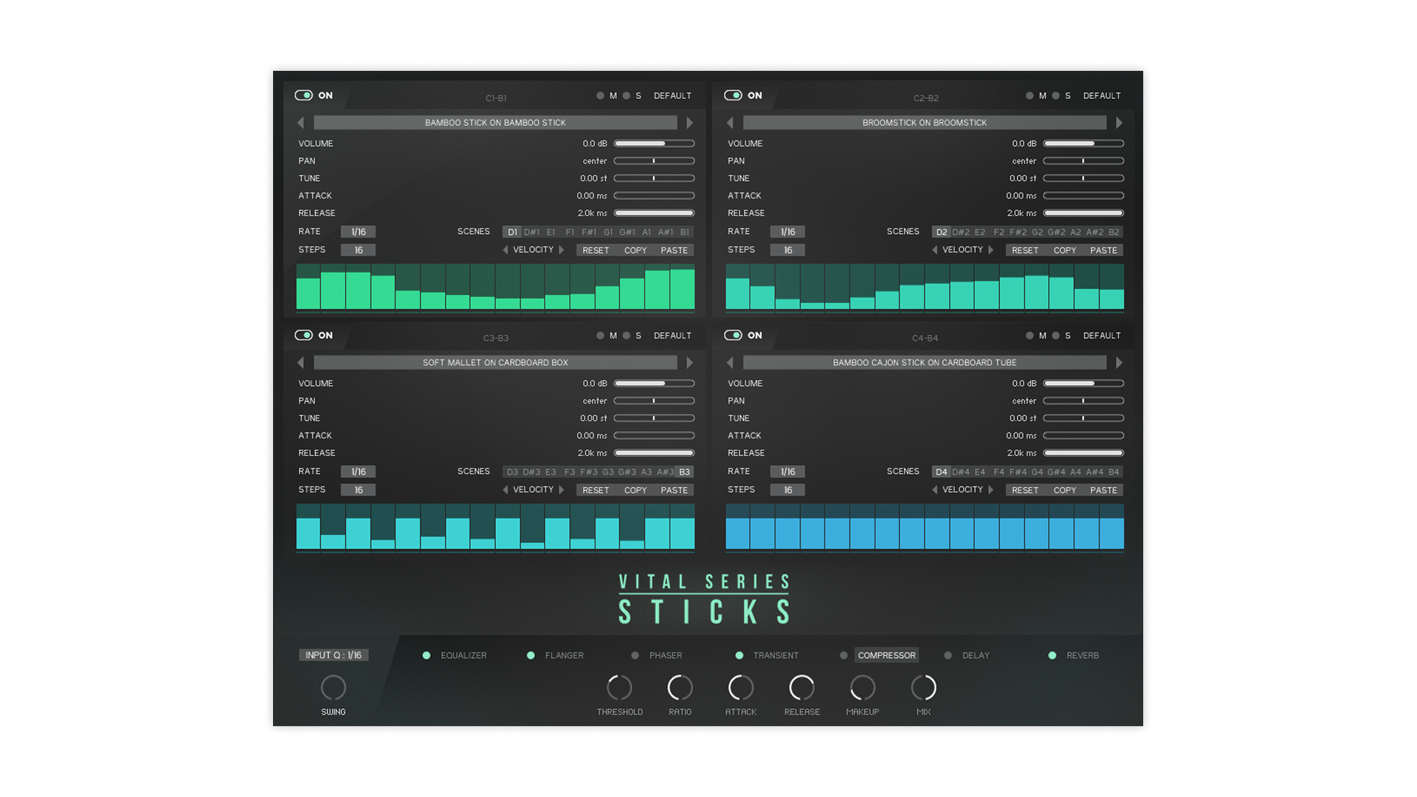Next sample arrow for Bamboo Stick slot
The width and height of the screenshot is (1417, 797).
click(x=689, y=123)
